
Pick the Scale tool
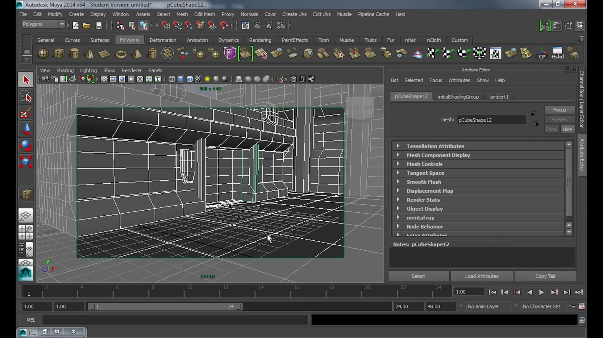(25, 162)
